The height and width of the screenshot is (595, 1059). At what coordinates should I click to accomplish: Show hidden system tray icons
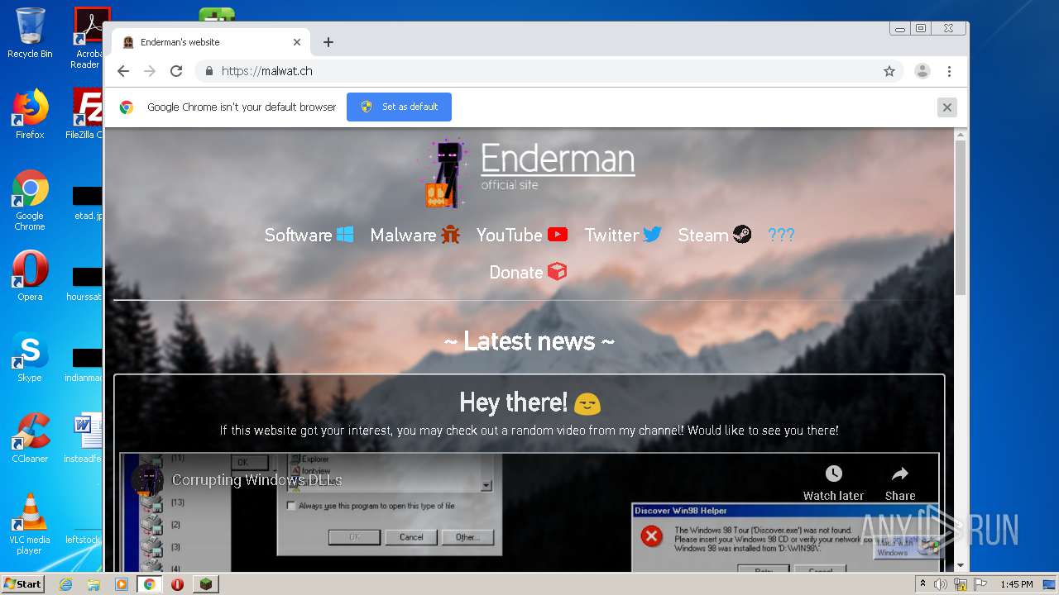point(922,584)
